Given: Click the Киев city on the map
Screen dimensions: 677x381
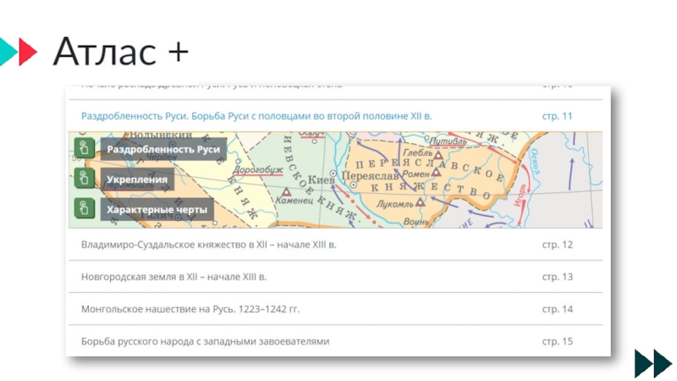Looking at the screenshot, I should pyautogui.click(x=321, y=179).
